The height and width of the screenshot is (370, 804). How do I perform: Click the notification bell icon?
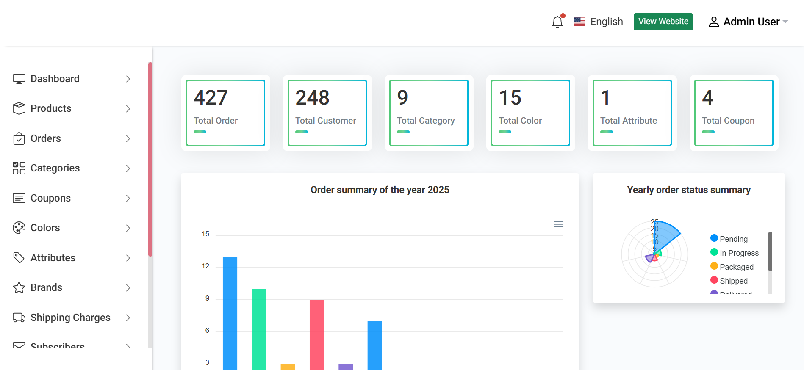click(x=557, y=22)
